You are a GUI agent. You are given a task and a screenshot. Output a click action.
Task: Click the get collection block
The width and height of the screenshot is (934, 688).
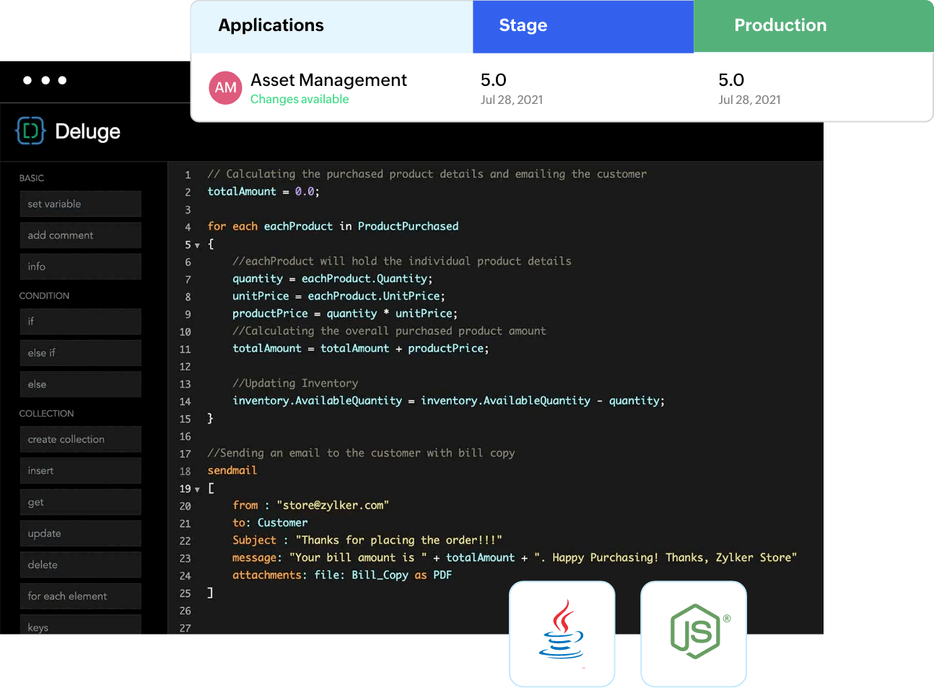point(81,502)
